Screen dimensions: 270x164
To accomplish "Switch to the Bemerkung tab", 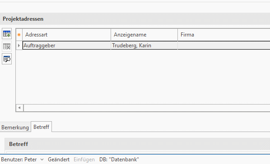I will (15, 128).
